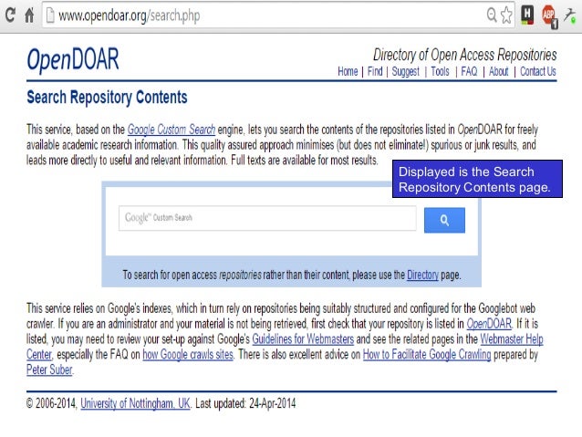Focus the address bar URL
Screen dimensions: 582x437
(x=130, y=16)
